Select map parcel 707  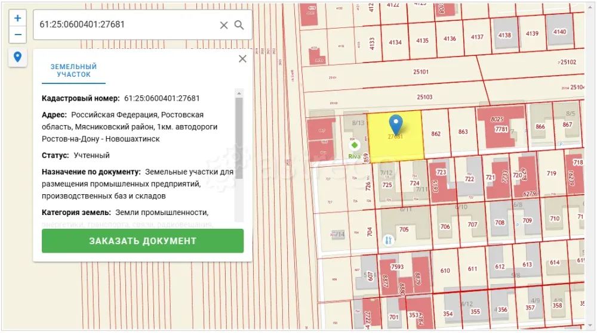coord(472,225)
